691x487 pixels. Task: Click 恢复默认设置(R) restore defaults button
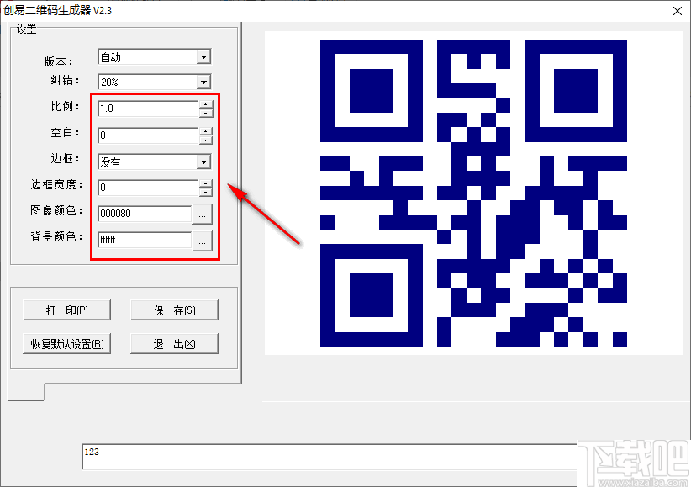[x=66, y=344]
